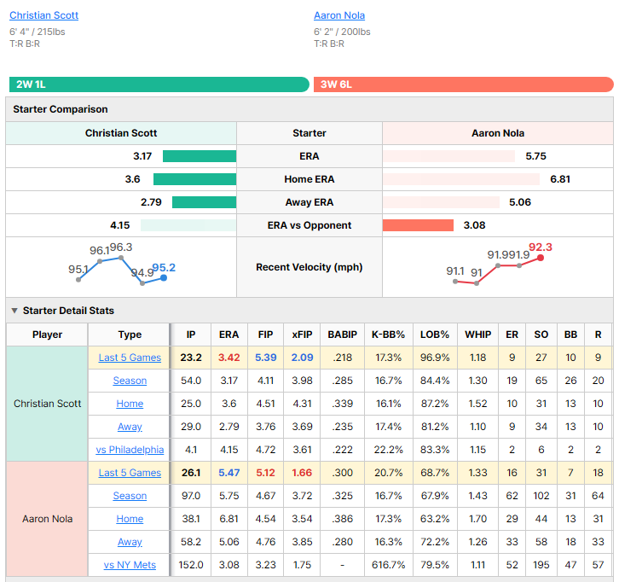The width and height of the screenshot is (619, 582).
Task: Open the vs NY Mets stats link
Action: (x=130, y=565)
